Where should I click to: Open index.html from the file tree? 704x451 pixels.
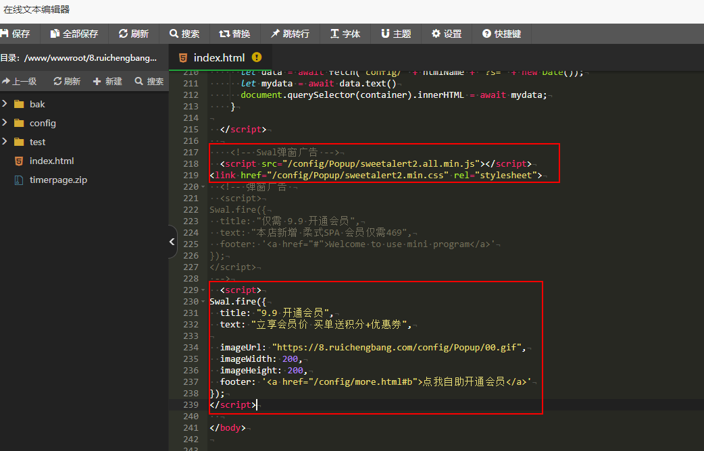[51, 161]
